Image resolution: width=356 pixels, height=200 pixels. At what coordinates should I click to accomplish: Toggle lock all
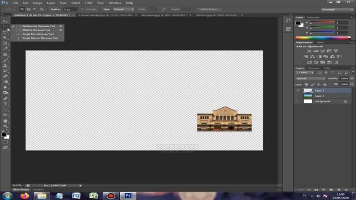point(325,84)
